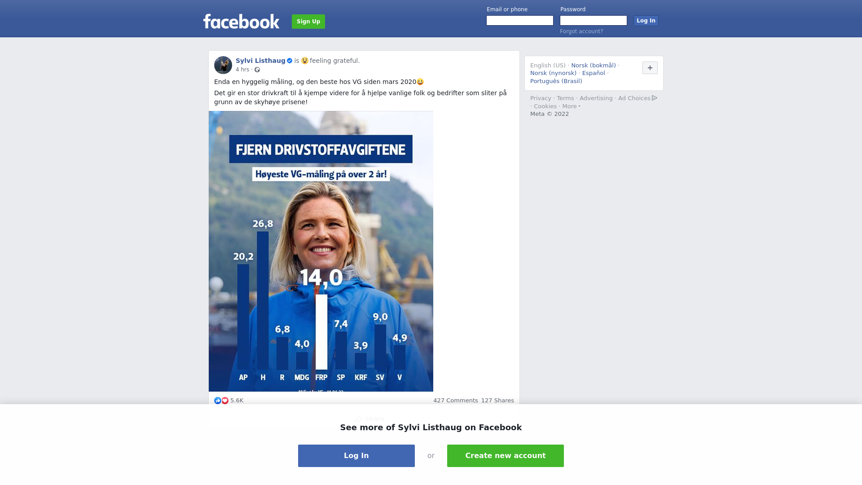Click the public globe privacy icon
The height and width of the screenshot is (485, 862).
(257, 70)
